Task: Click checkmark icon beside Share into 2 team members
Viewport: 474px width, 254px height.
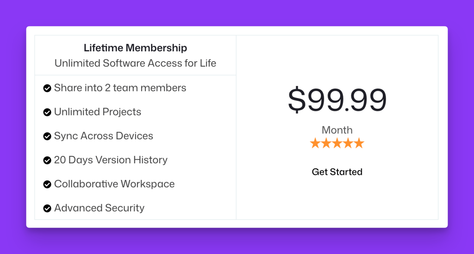Action: 47,88
